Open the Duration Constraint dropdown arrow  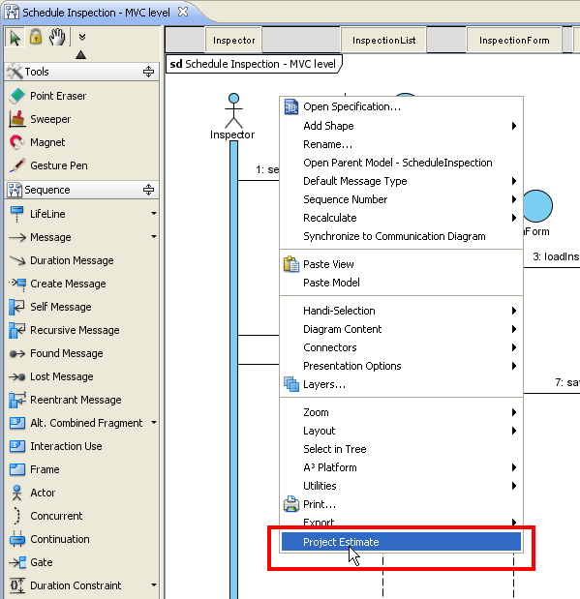(x=154, y=584)
